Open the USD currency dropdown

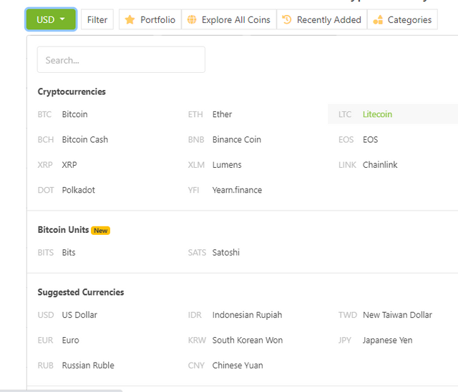pos(51,20)
